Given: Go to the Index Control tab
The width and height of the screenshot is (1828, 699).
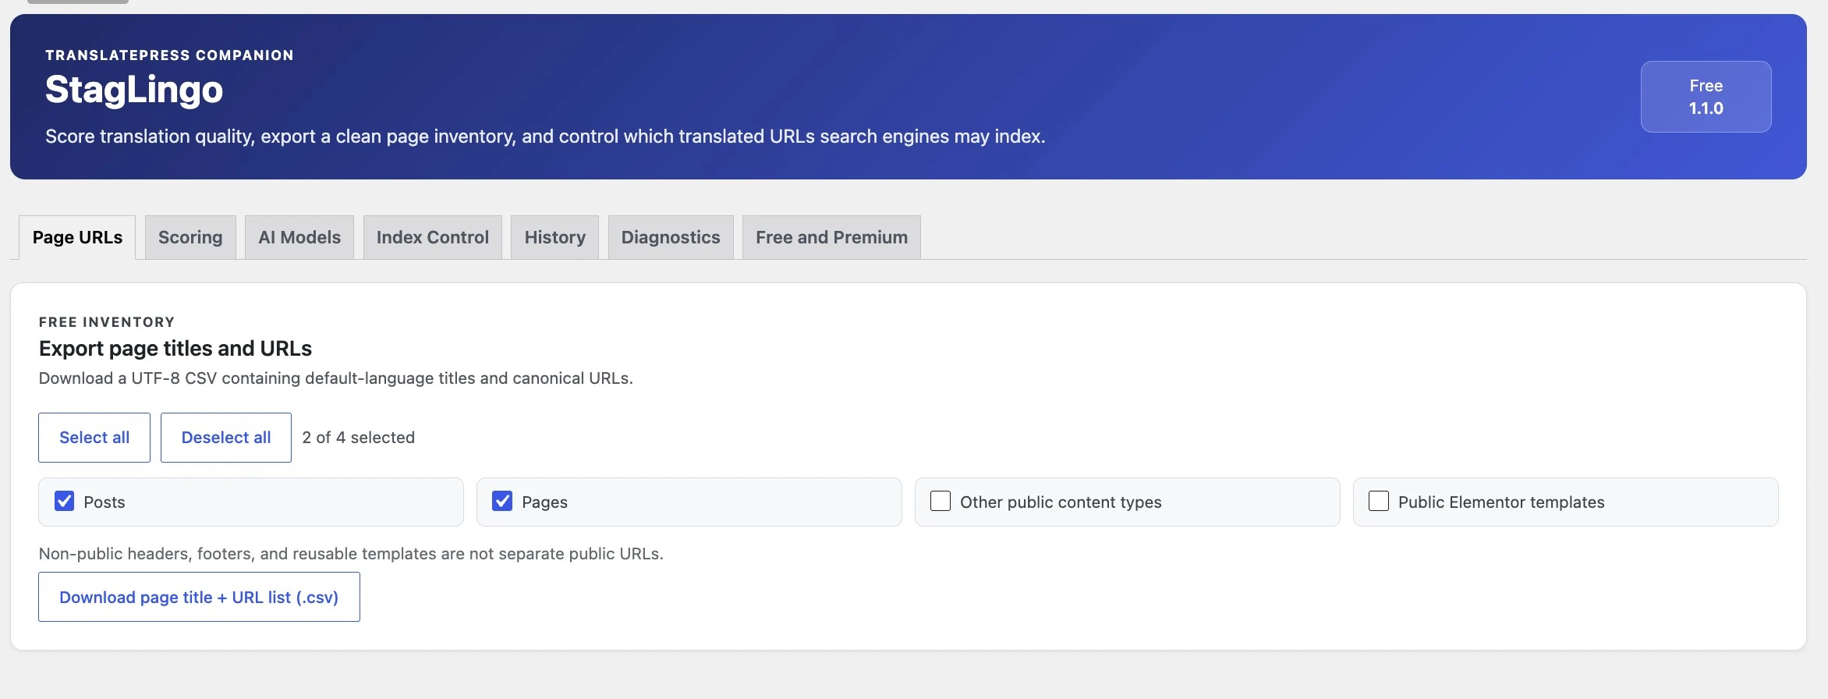Looking at the screenshot, I should tap(433, 237).
